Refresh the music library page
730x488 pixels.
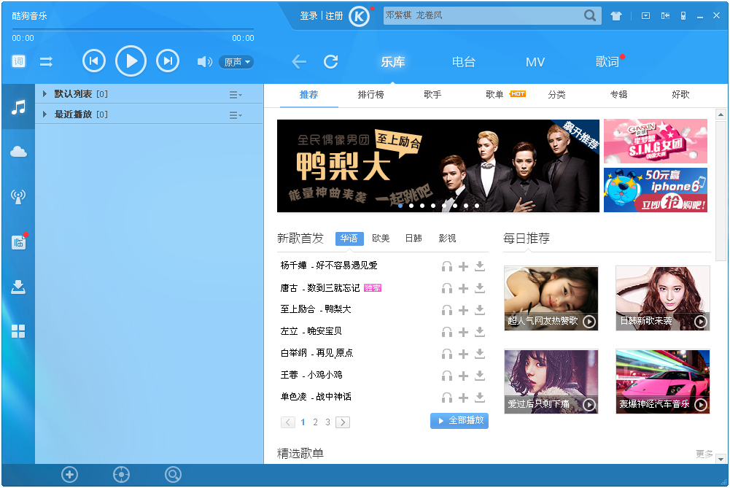pos(331,62)
